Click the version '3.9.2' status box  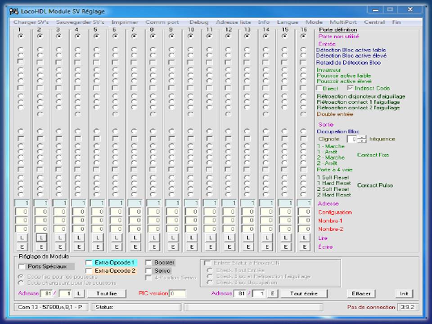point(408,307)
